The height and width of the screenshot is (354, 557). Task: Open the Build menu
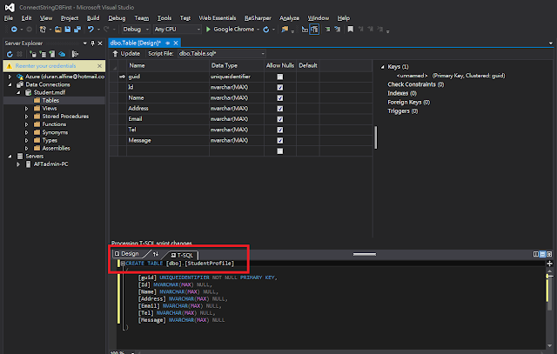[x=93, y=17]
